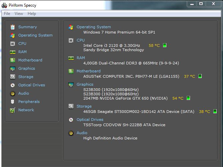Click 'NVIDIA GeForce GTX 650' graphics text
Image resolution: width=223 pixels, height=167 pixels.
(x=124, y=98)
